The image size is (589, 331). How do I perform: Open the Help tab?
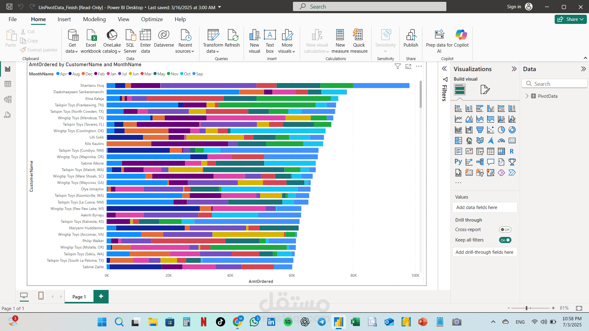click(x=180, y=19)
